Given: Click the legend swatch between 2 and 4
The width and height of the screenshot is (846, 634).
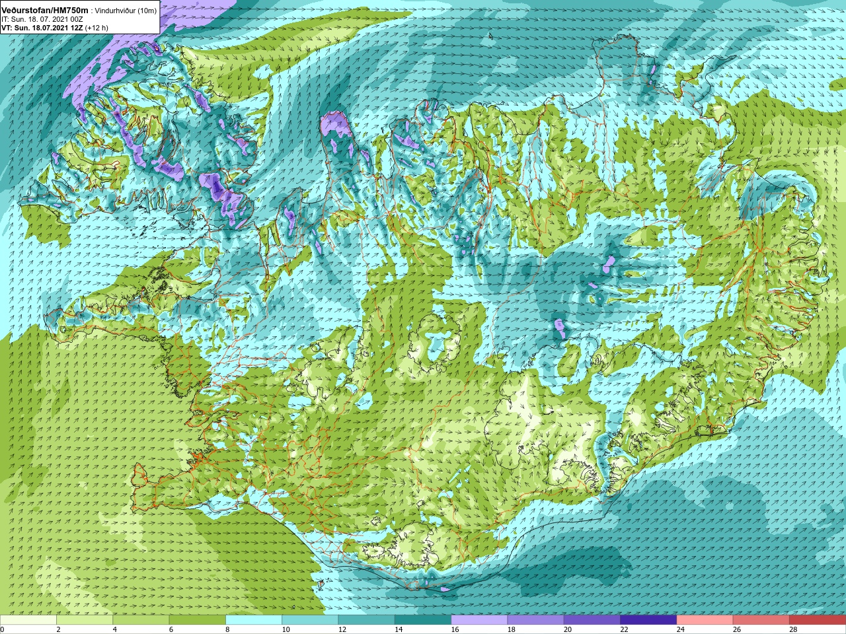Looking at the screenshot, I should coord(85,620).
